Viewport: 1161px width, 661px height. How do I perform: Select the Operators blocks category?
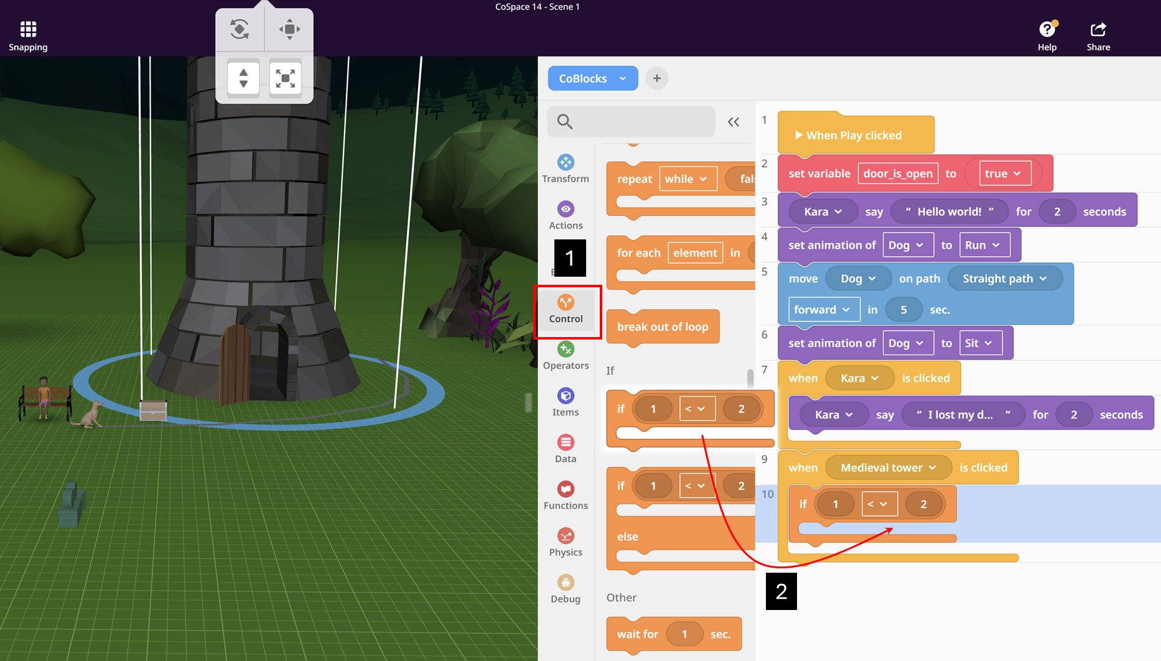(x=565, y=356)
